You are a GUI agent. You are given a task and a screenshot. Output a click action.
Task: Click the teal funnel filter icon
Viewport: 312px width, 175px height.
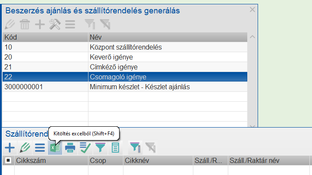100,148
